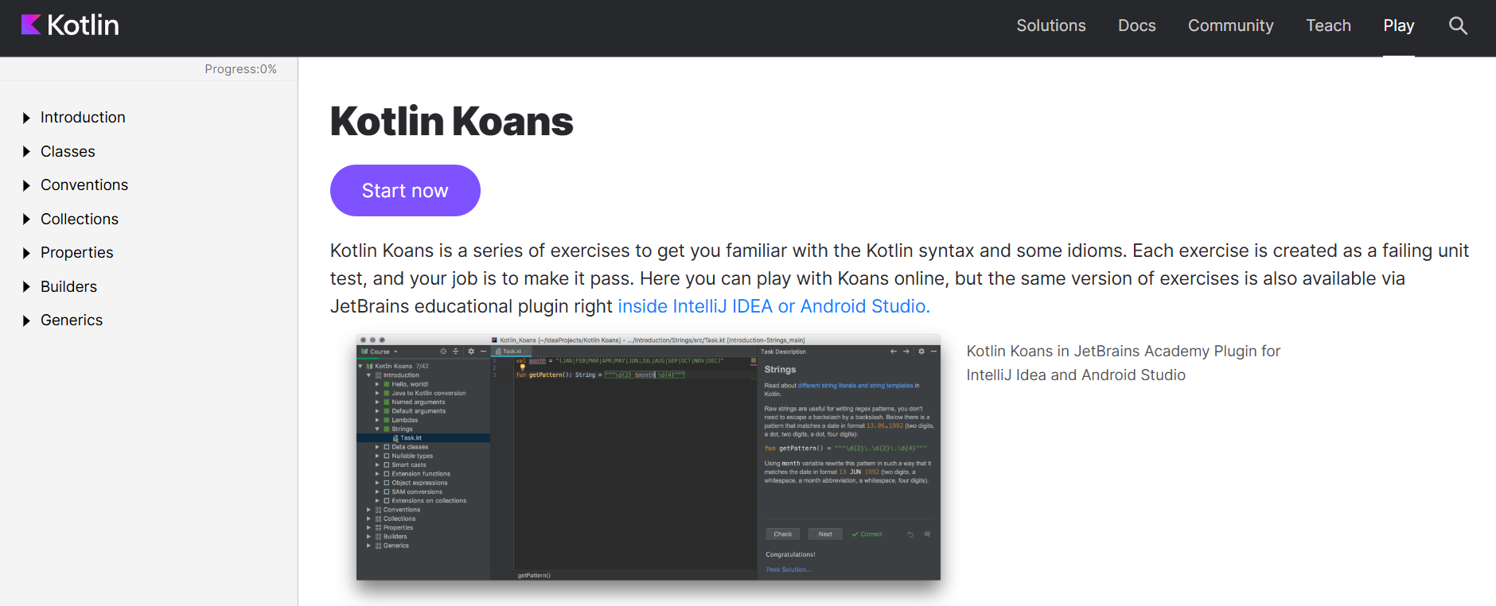Select the Conventions label in the sidebar
1496x606 pixels.
pos(84,185)
